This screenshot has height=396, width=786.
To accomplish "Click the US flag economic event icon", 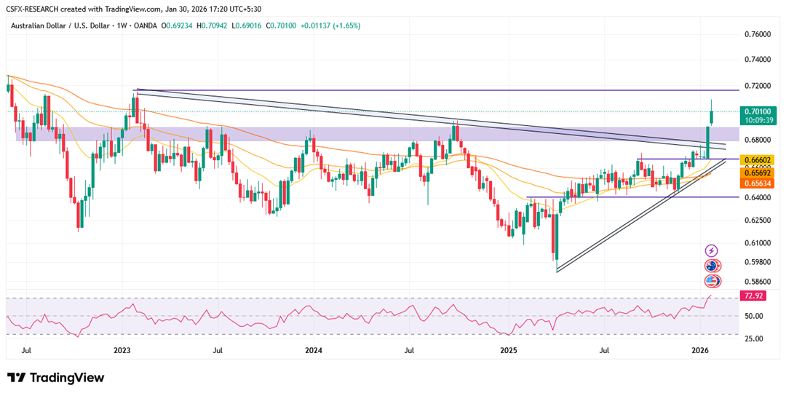I will [x=711, y=281].
